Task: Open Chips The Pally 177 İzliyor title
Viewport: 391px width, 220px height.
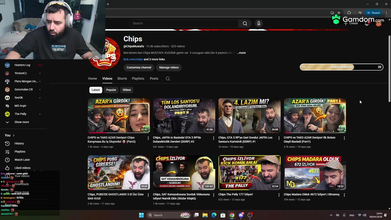Action: [x=236, y=194]
